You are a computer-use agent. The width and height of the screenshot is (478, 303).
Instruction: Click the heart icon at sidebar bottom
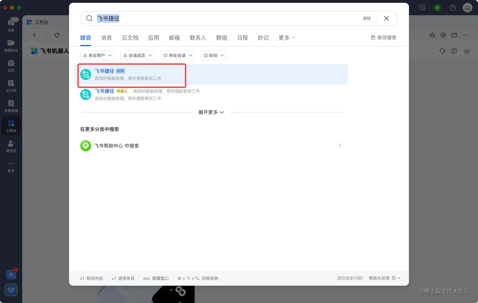click(x=11, y=290)
